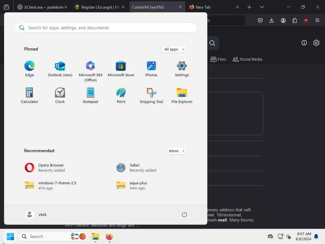This screenshot has height=244, width=325.
Task: Open Microsoft 365 (Office) app
Action: 90,71
